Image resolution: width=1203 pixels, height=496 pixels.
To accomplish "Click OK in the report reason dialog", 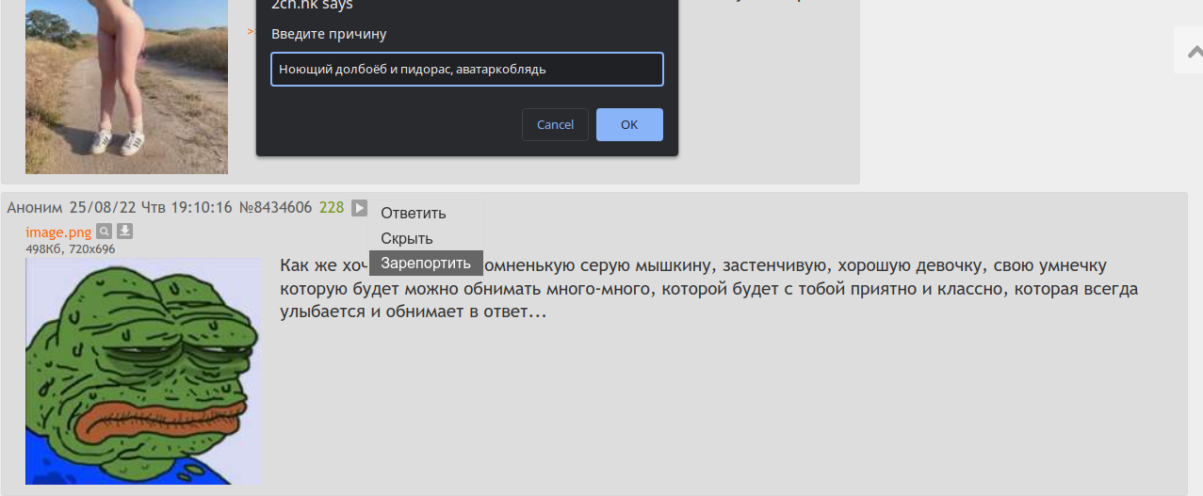I will [629, 124].
